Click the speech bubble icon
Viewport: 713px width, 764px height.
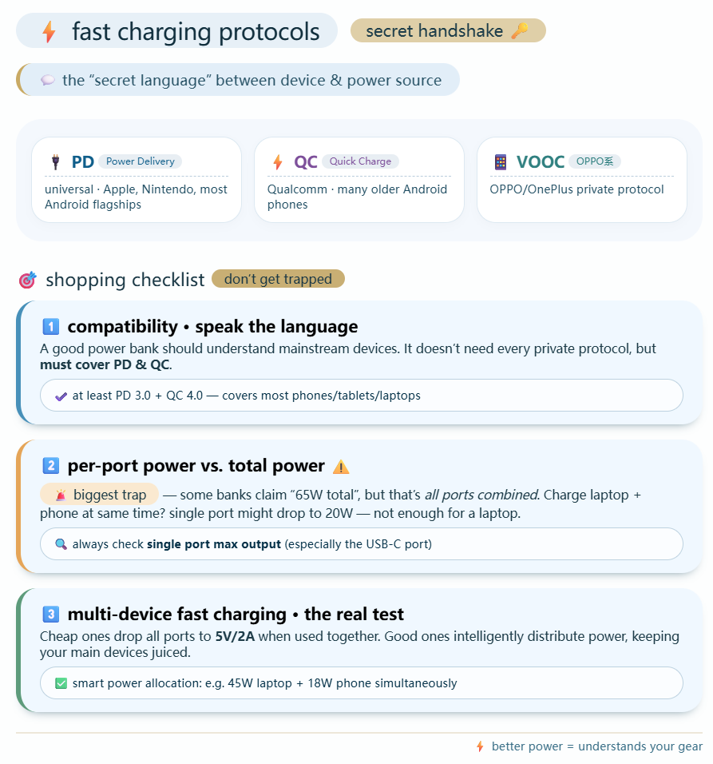[48, 80]
